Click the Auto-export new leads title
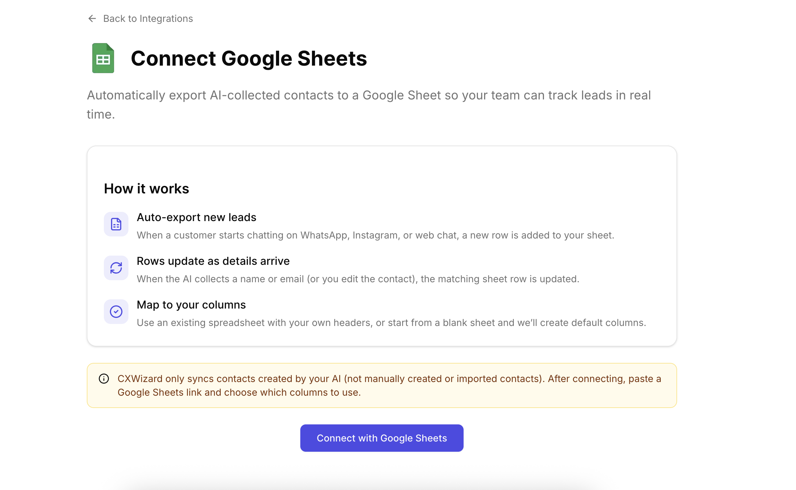The image size is (796, 490). coord(196,217)
